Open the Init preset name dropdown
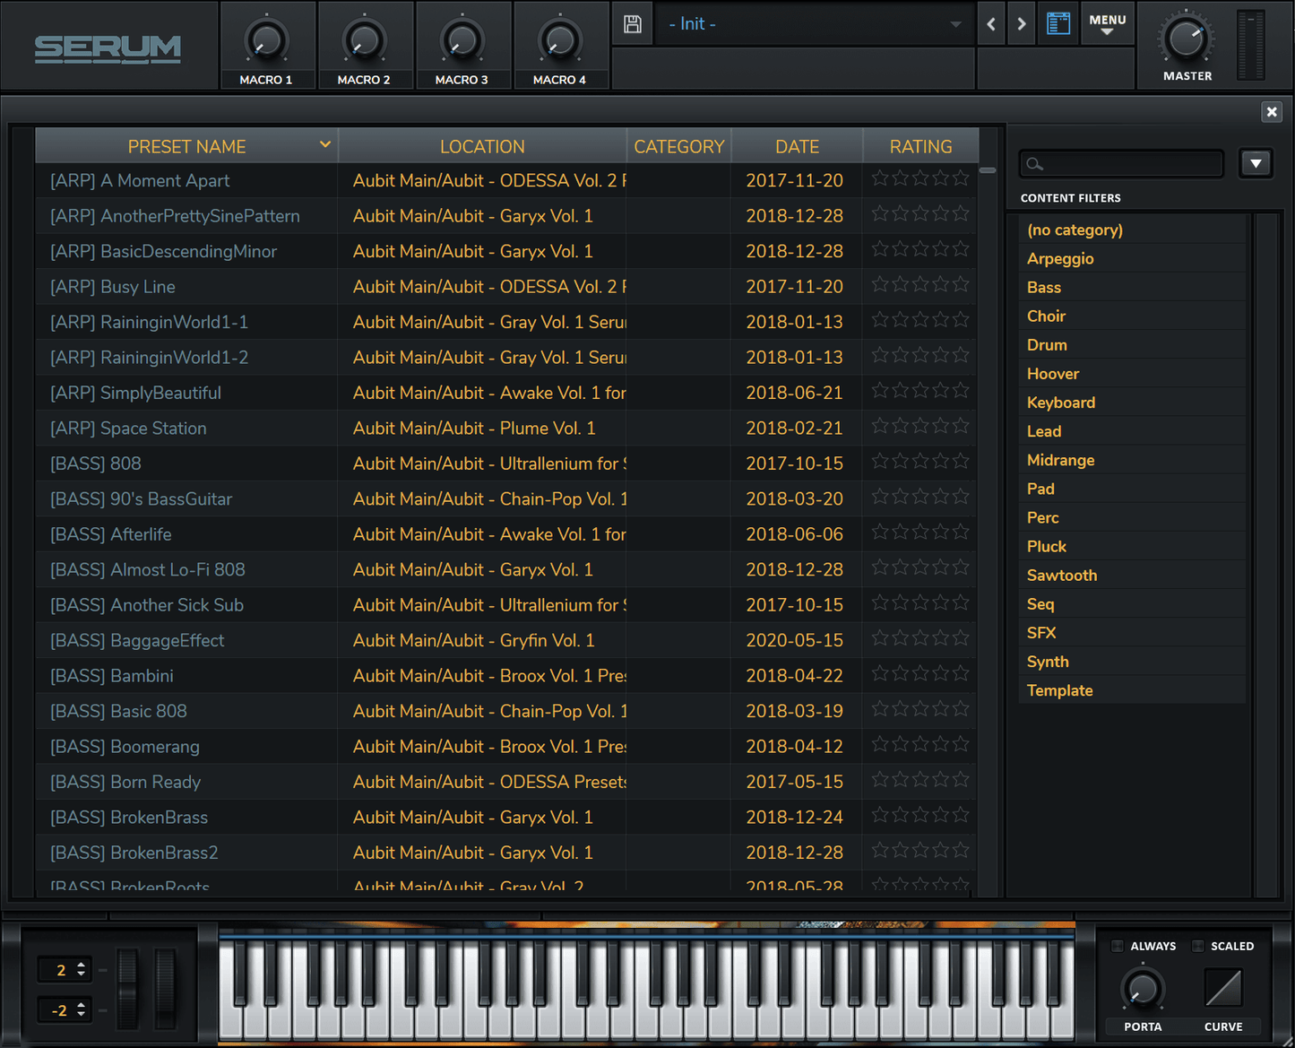This screenshot has height=1048, width=1295. [814, 24]
